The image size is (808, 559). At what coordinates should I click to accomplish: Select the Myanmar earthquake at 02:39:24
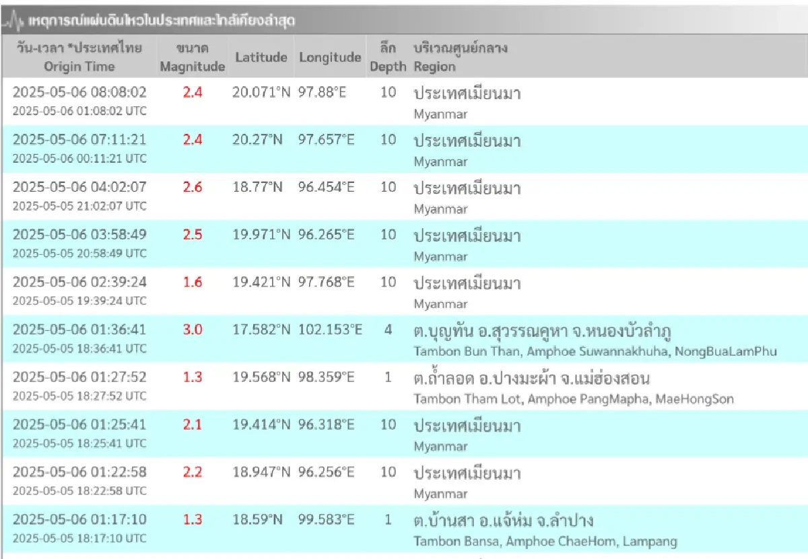pos(404,291)
